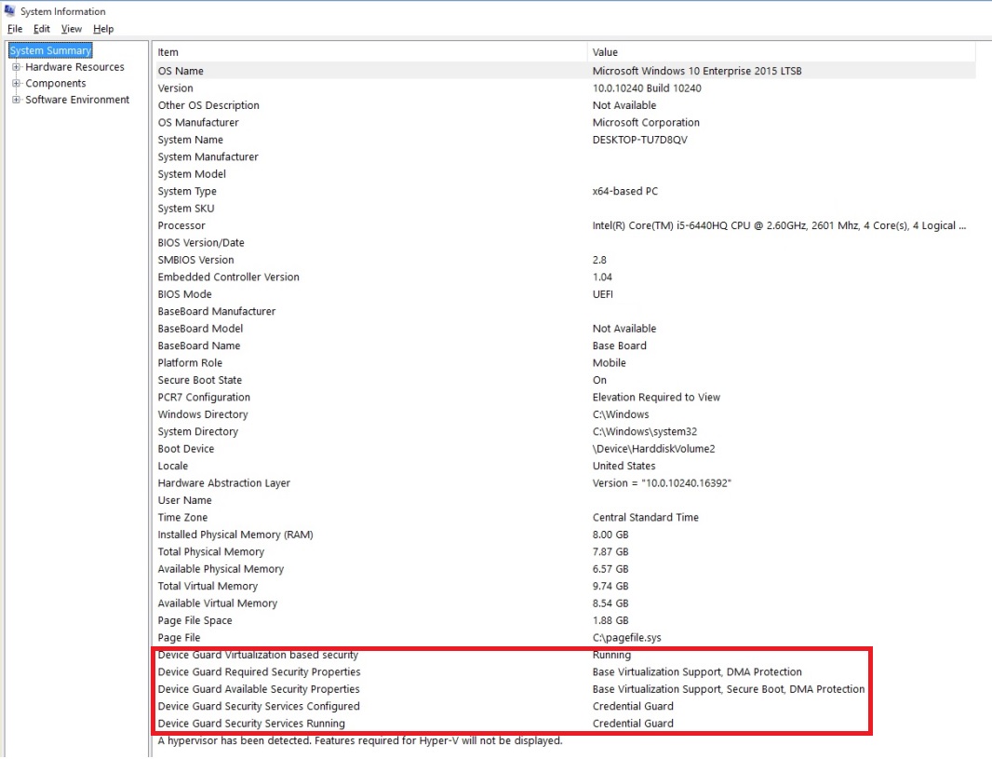The width and height of the screenshot is (992, 759).
Task: Open the File menu
Action: (14, 29)
